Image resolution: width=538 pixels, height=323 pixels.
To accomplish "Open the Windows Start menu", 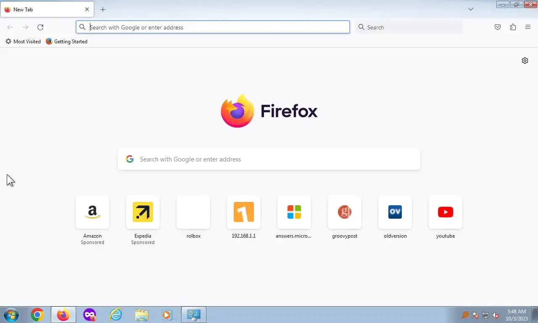I will (11, 315).
